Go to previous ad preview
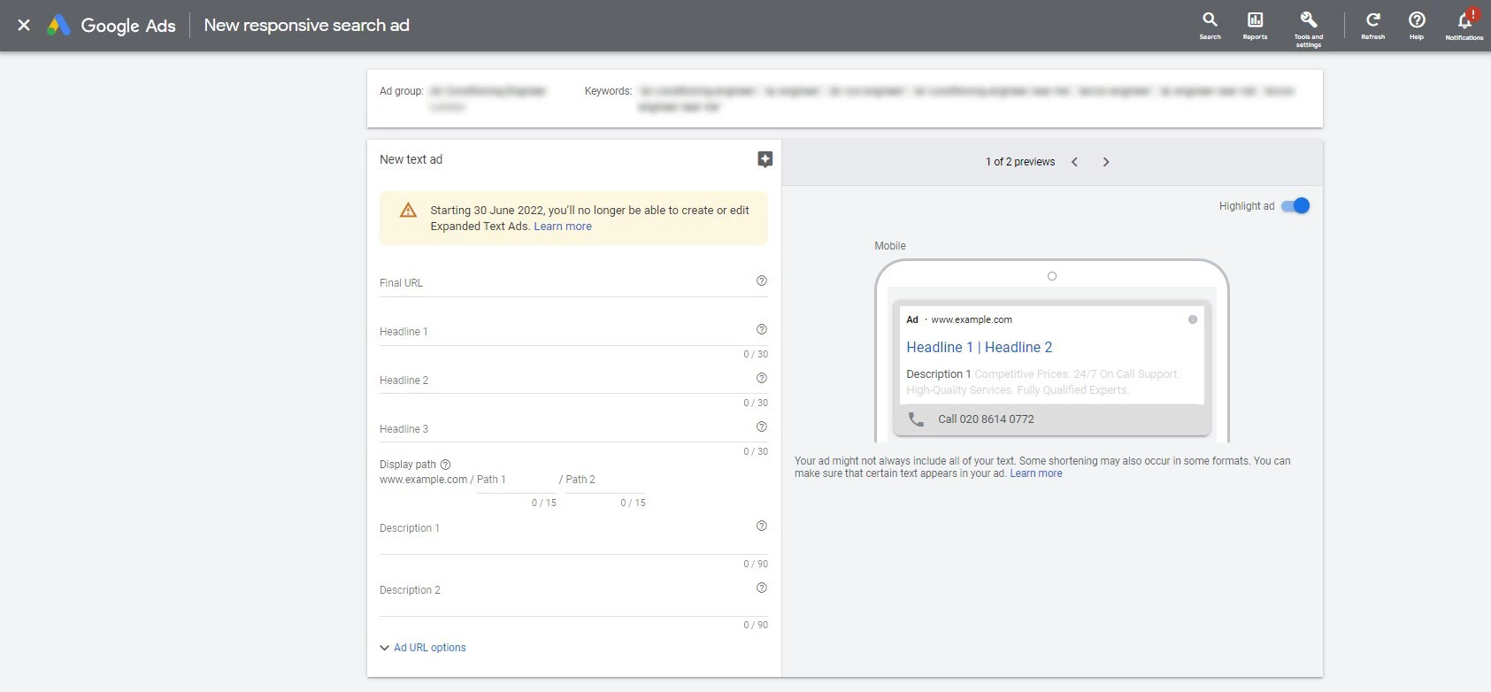Screen dimensions: 1491x692 coord(1074,162)
